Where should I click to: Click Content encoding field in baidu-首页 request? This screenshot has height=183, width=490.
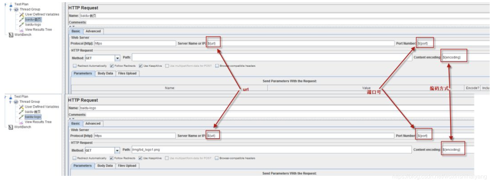tap(466, 57)
